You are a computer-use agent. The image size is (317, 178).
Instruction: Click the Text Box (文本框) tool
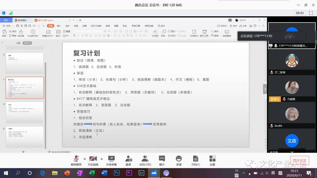(x=155, y=32)
